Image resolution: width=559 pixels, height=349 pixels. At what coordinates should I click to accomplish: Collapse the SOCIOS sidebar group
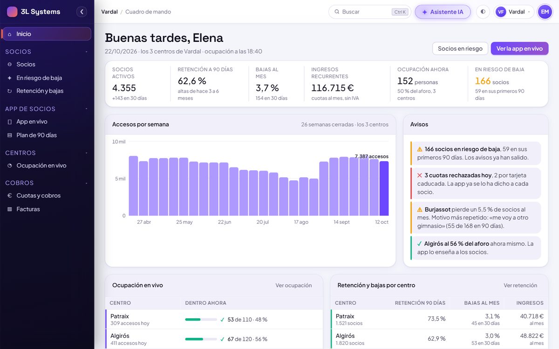86,52
